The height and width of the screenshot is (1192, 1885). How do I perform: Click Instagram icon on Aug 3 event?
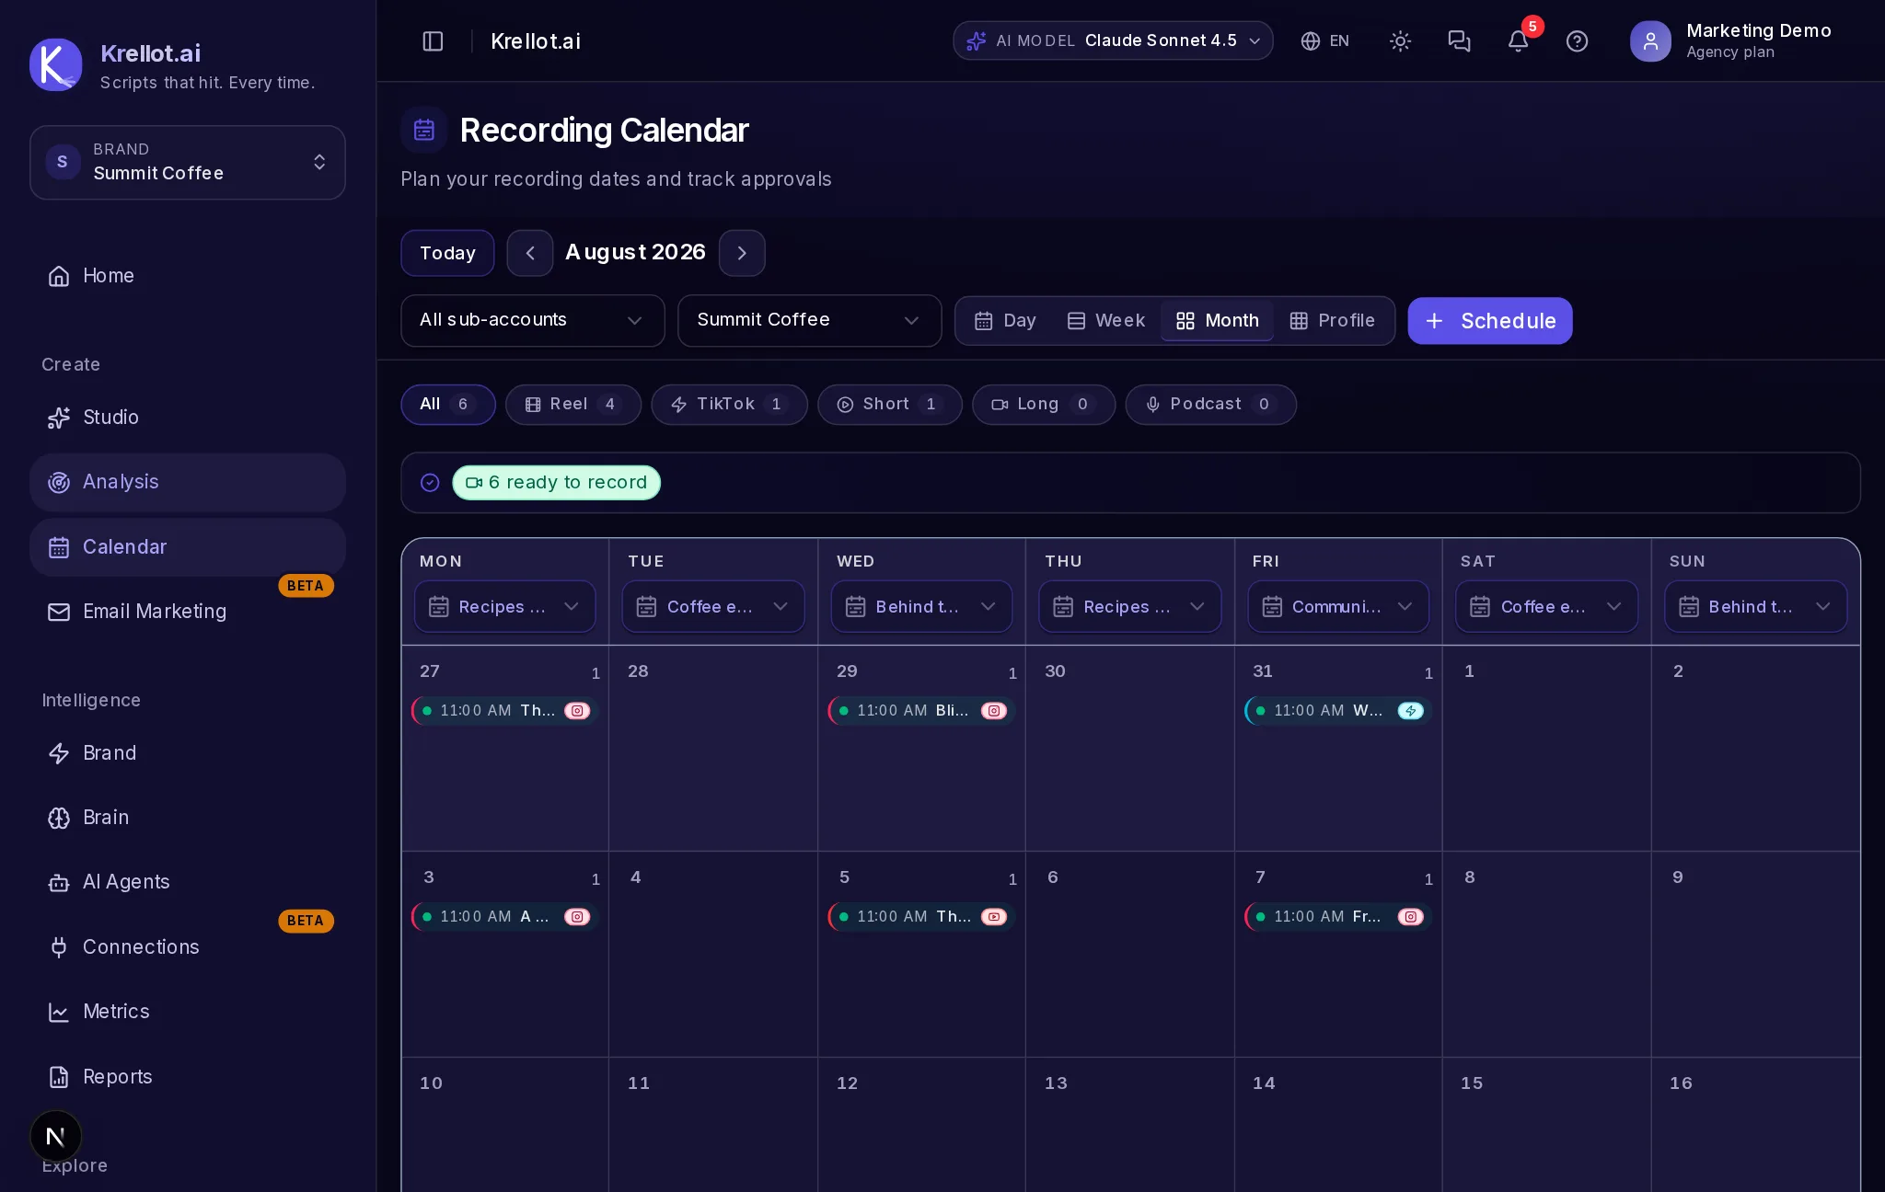[577, 917]
